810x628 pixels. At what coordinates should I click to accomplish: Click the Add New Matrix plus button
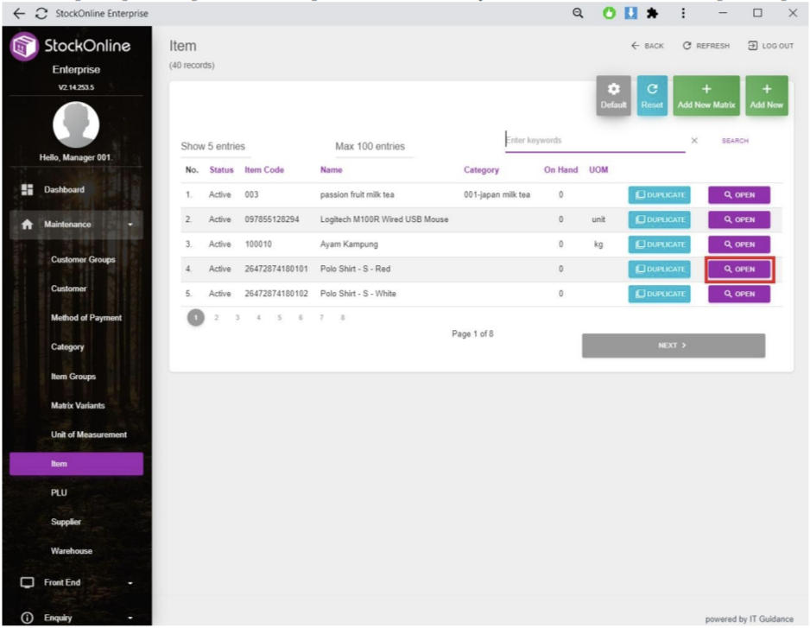[706, 95]
